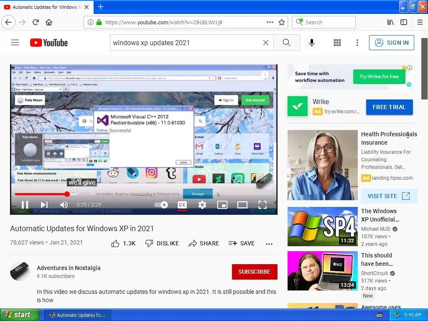Click The Windows XP Unofficial video title
Screen dimensions: 428x321
pos(380,215)
